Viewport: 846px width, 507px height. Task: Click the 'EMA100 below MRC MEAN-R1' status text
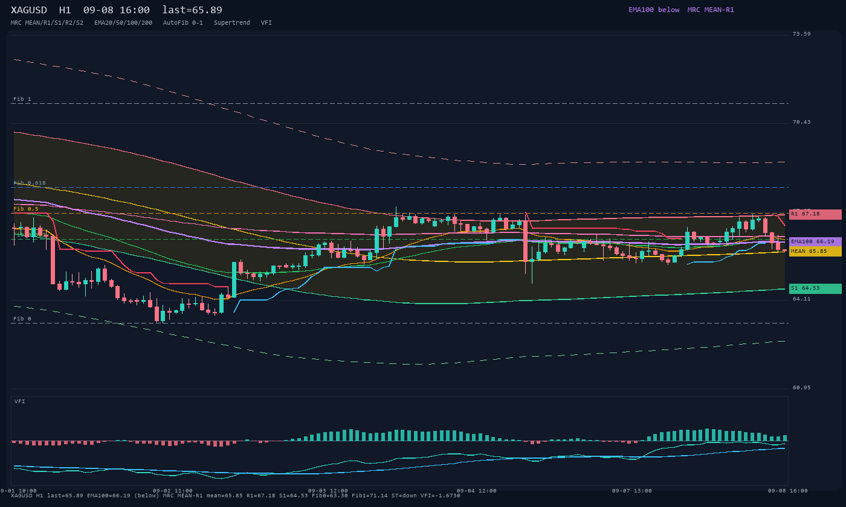[681, 10]
